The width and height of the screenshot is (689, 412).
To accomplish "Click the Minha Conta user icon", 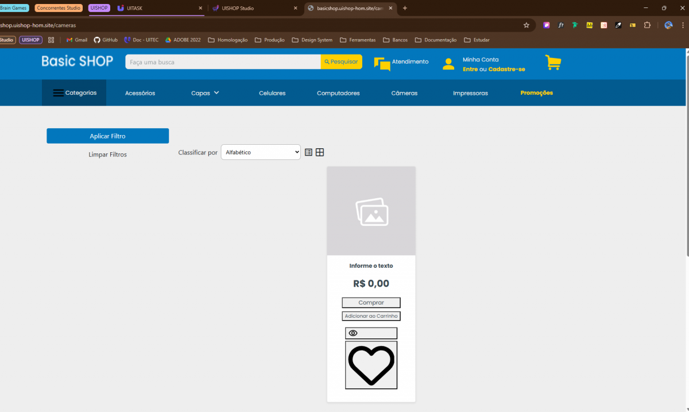I will coord(448,64).
